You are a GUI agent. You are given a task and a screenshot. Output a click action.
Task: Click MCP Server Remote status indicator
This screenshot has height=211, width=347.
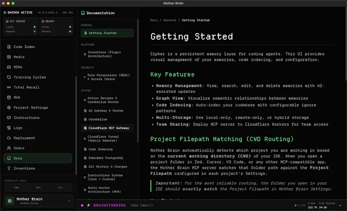coord(35,31)
